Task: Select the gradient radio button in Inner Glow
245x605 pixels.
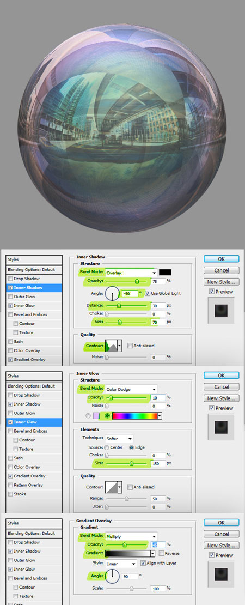Action: click(x=107, y=416)
